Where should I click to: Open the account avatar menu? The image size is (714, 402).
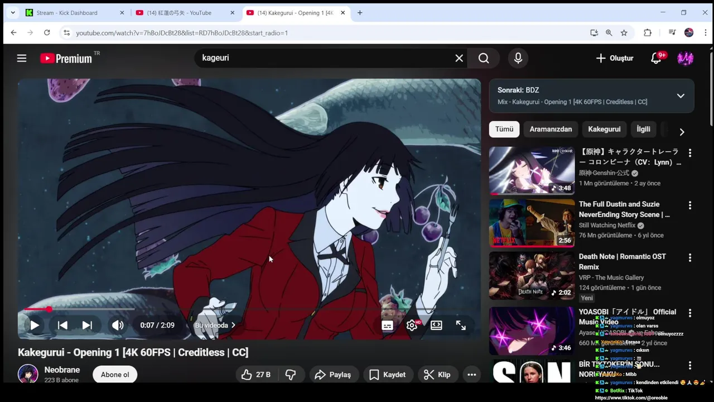(685, 58)
